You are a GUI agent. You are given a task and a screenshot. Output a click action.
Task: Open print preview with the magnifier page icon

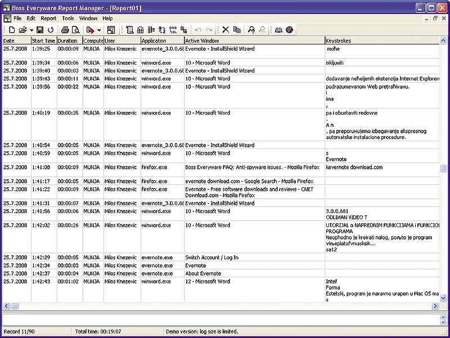pyautogui.click(x=75, y=30)
